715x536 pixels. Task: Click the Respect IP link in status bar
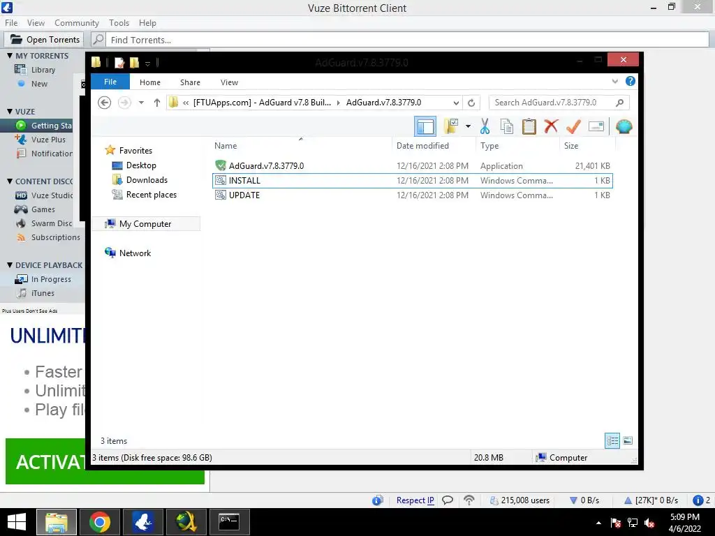415,500
